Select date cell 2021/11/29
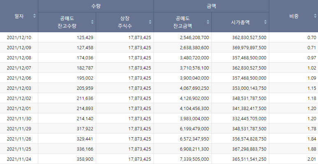 (x=19, y=129)
